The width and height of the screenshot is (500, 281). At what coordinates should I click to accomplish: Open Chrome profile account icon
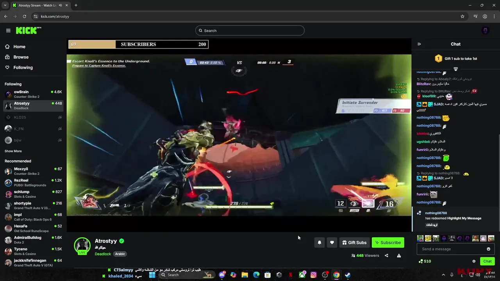tap(485, 16)
